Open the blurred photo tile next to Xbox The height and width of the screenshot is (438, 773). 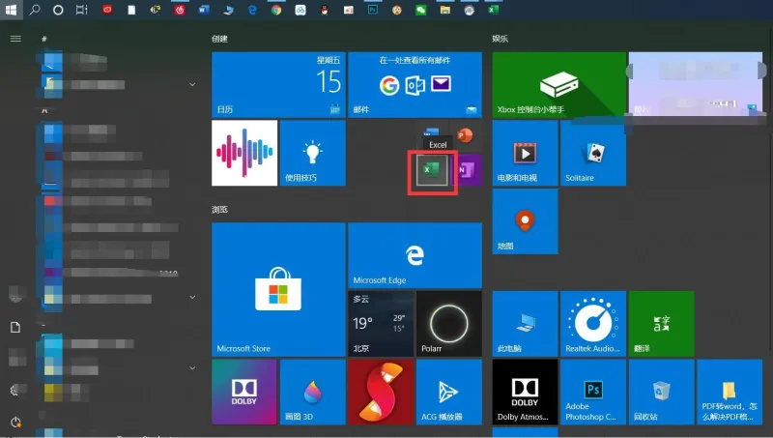(696, 85)
